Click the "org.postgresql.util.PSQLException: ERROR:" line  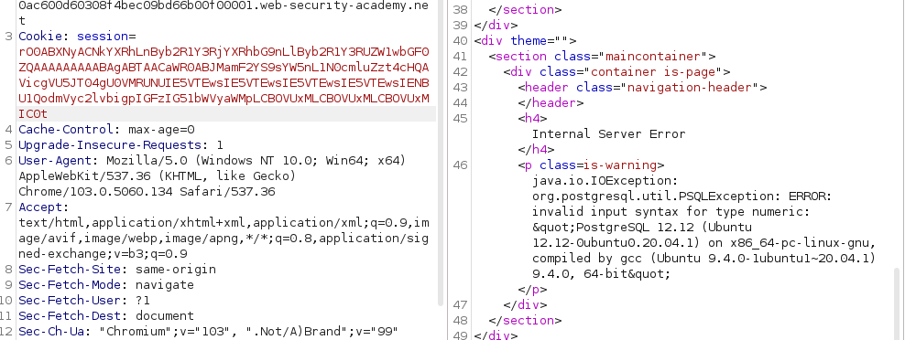pos(681,197)
